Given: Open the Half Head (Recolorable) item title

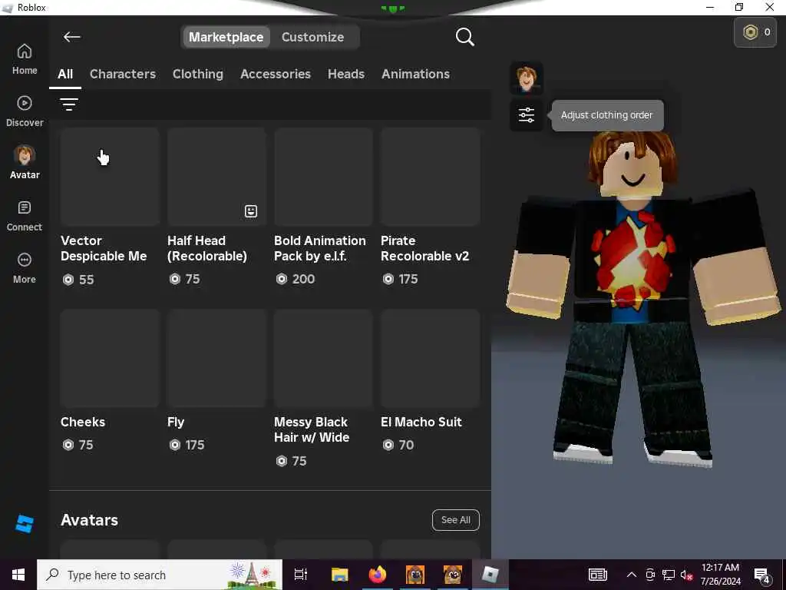Looking at the screenshot, I should 207,248.
